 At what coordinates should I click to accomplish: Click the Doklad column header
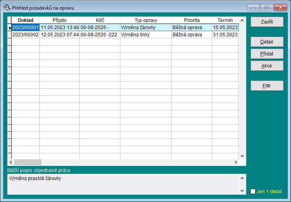26,20
